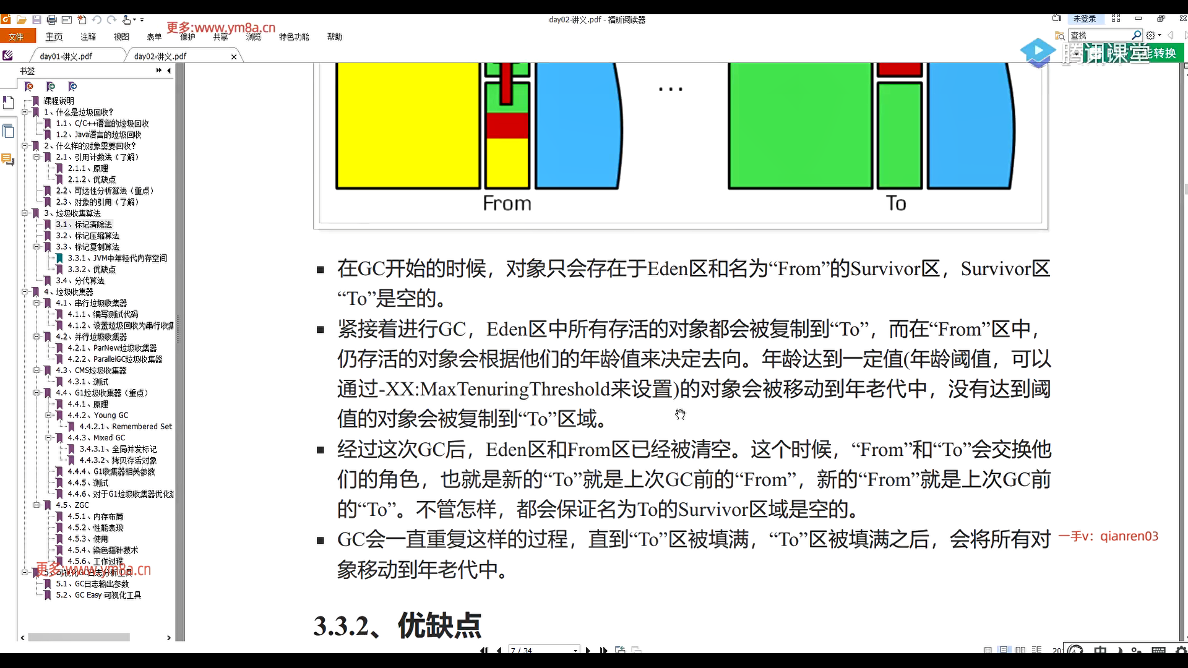Close the day02-讲义.pdf tab
The image size is (1188, 668).
(x=234, y=57)
